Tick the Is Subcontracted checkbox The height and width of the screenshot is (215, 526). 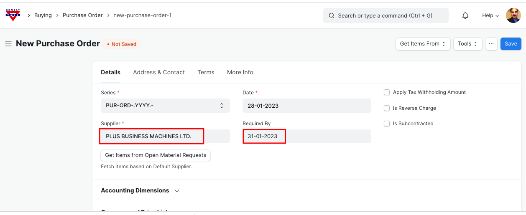coord(387,124)
